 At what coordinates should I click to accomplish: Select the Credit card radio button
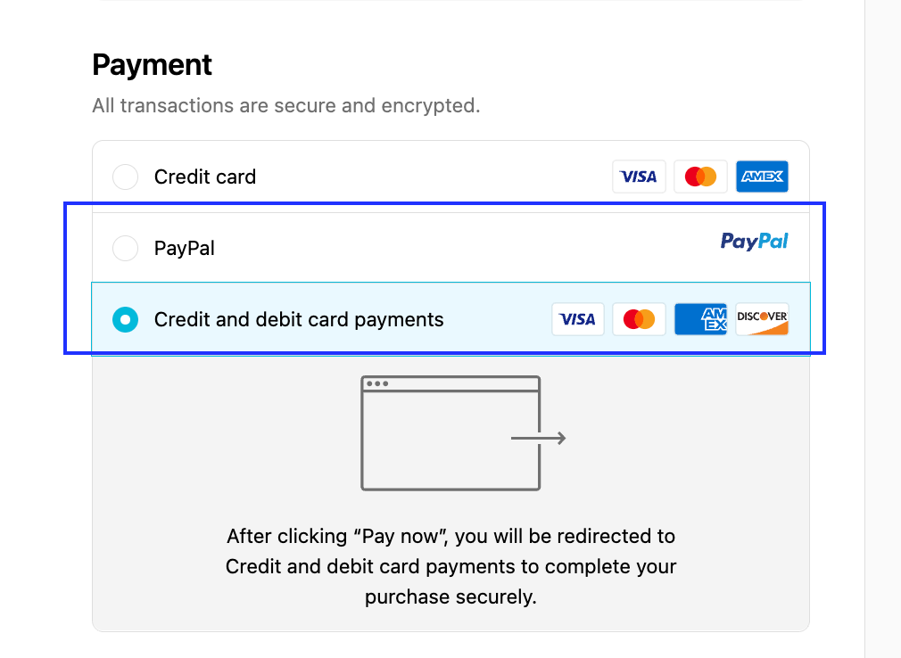pyautogui.click(x=125, y=177)
